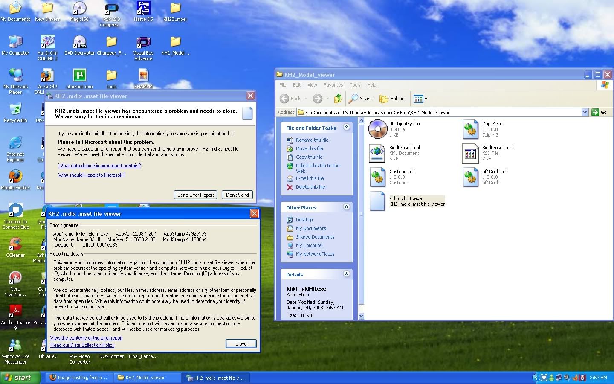Select the khkh_xldMii.exe file
This screenshot has width=614, height=384.
click(407, 201)
